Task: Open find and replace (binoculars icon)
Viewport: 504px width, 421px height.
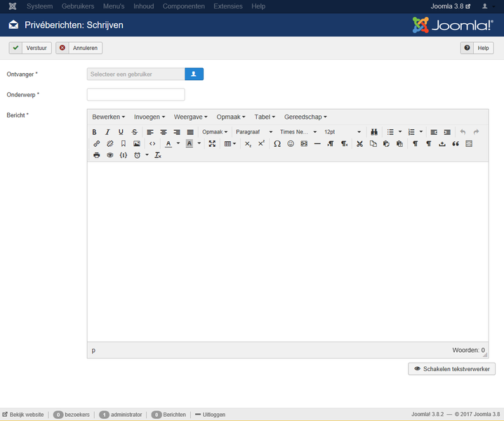Action: point(374,132)
